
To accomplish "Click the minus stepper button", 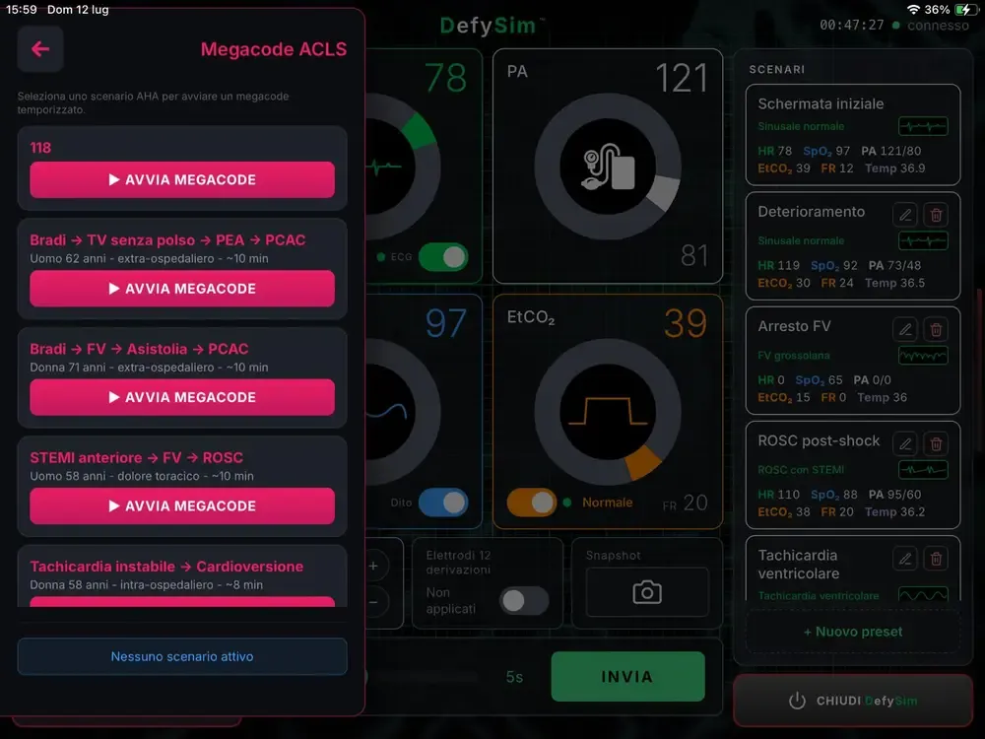I will 373,602.
